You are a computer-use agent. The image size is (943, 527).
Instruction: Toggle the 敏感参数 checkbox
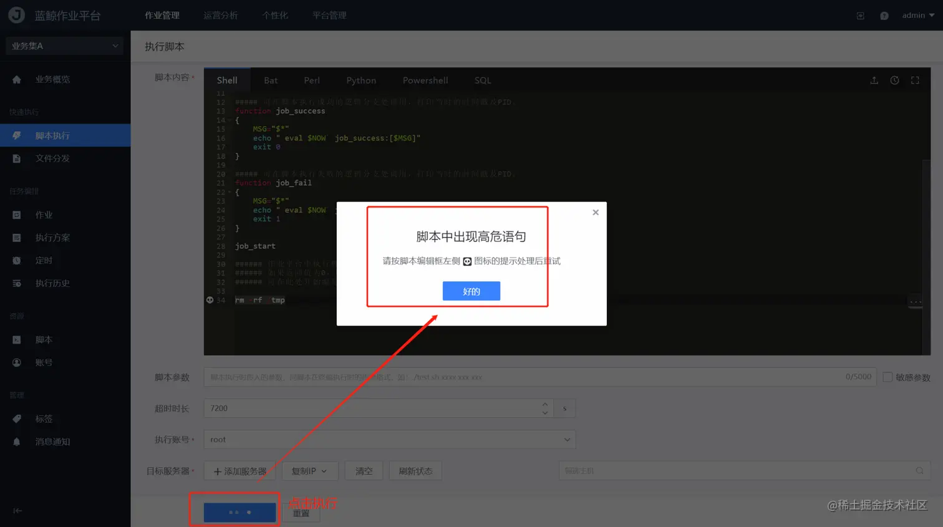887,377
